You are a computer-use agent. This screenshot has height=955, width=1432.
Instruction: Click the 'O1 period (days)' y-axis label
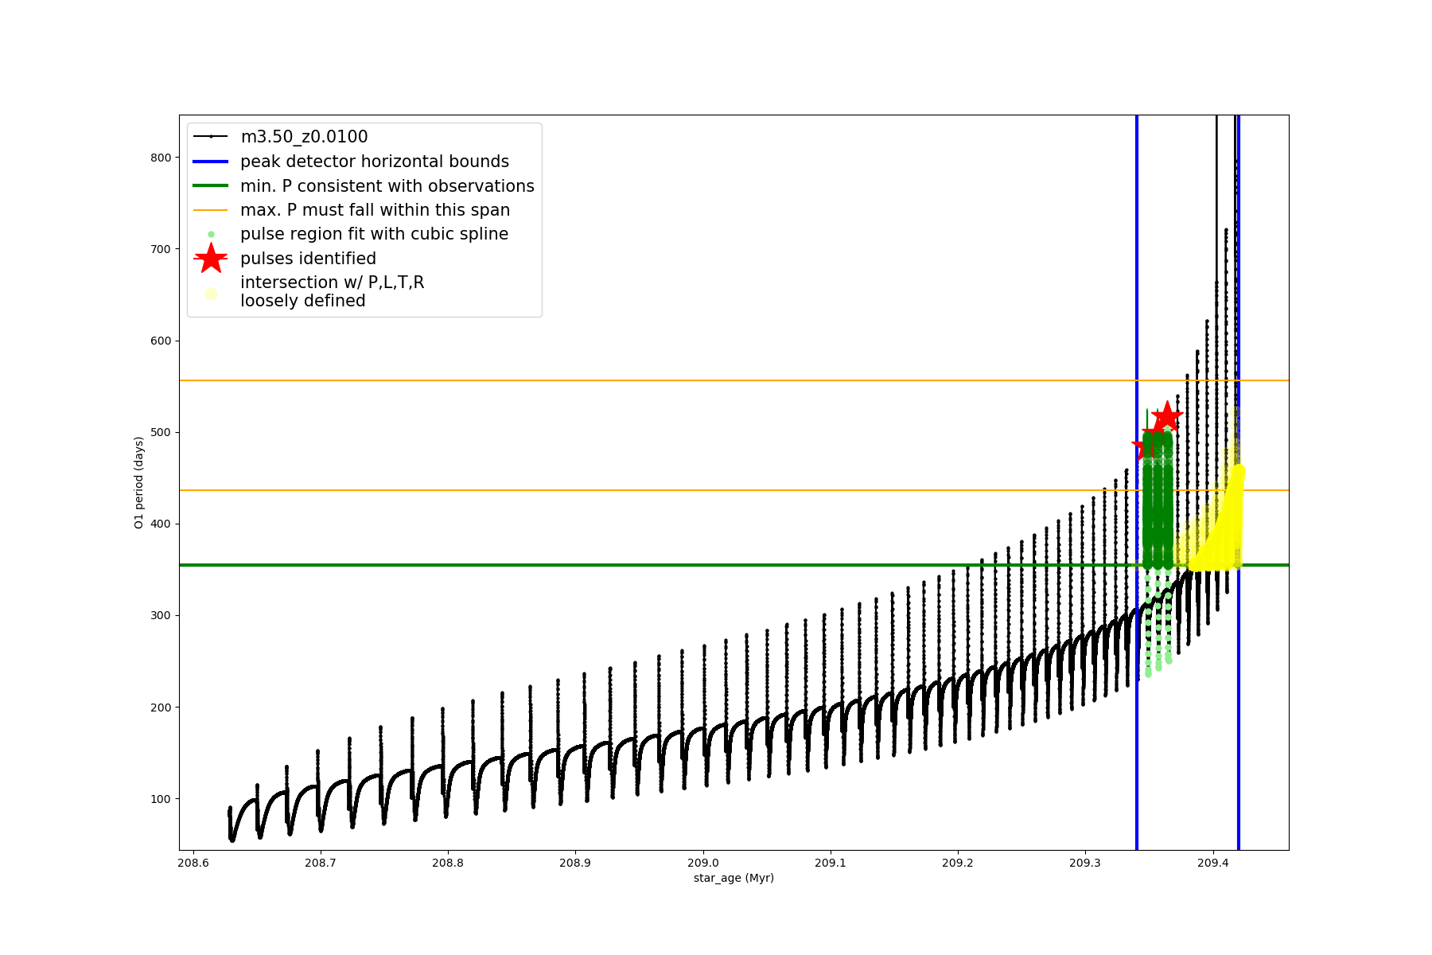click(x=139, y=482)
